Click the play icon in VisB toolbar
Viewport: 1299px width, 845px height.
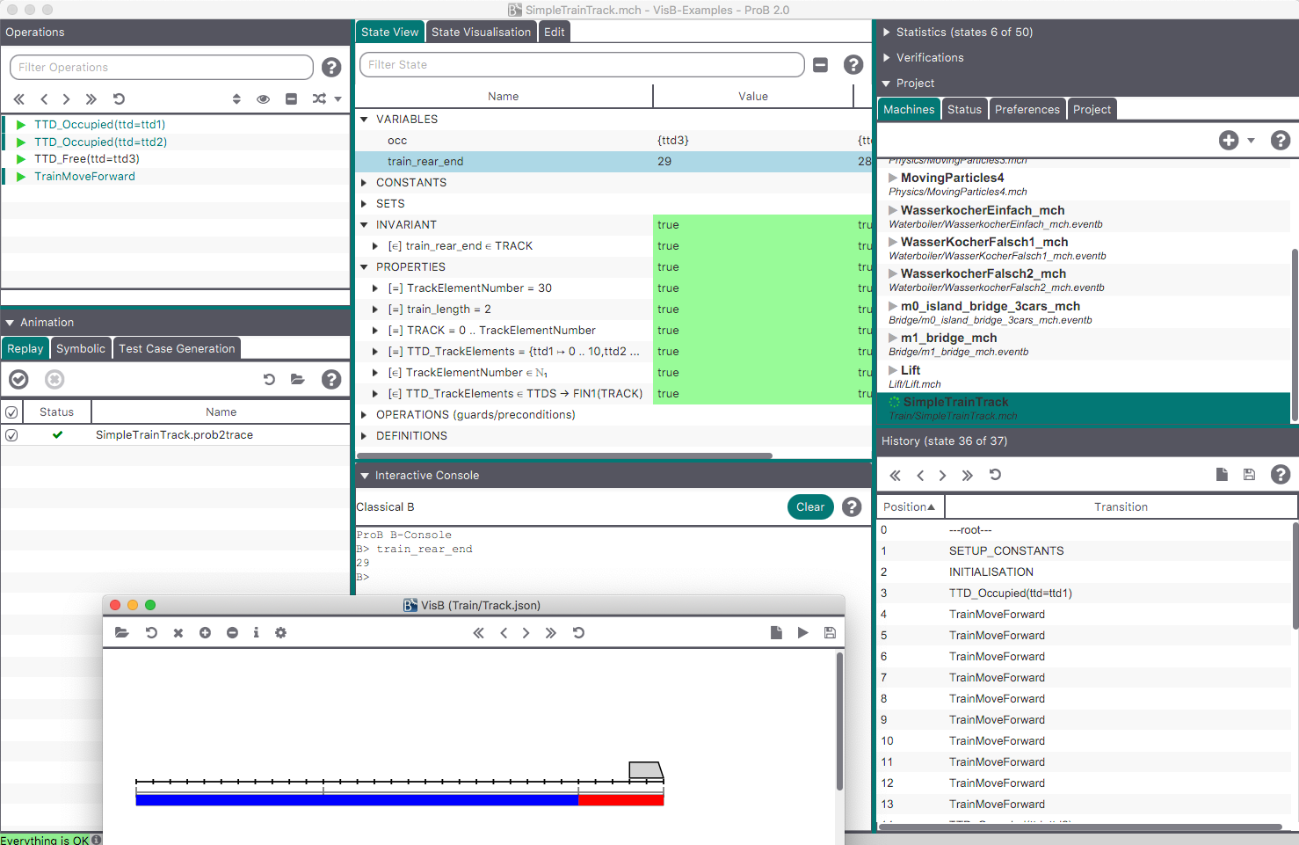coord(802,633)
